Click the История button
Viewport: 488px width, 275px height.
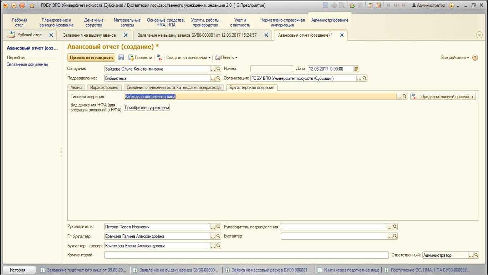click(19, 270)
